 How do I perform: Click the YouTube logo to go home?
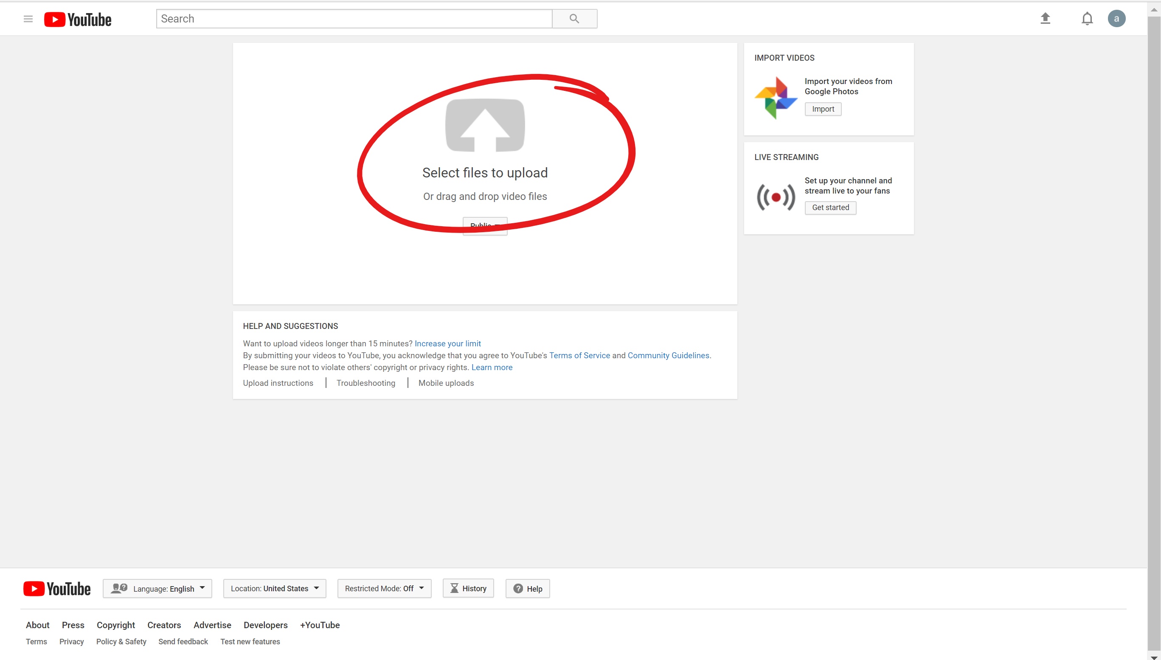click(x=77, y=19)
